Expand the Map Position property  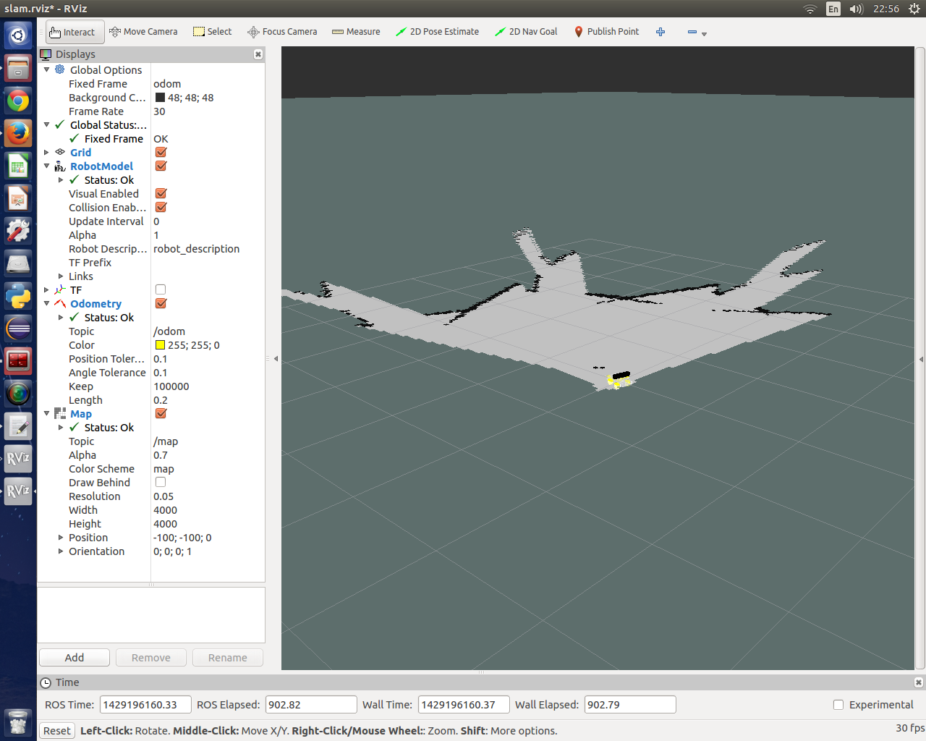point(61,538)
